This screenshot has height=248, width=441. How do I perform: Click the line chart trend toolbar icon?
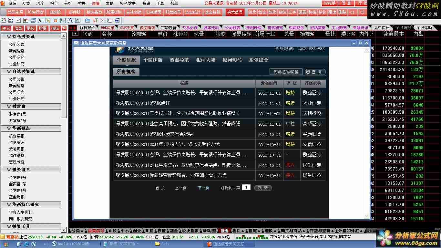pos(18,20)
